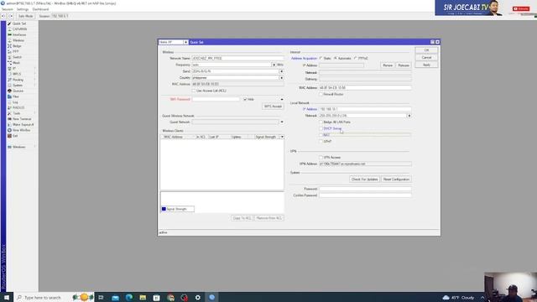This screenshot has width=537, height=302.
Task: Enable the DHCP Server checkbox
Action: pyautogui.click(x=321, y=128)
